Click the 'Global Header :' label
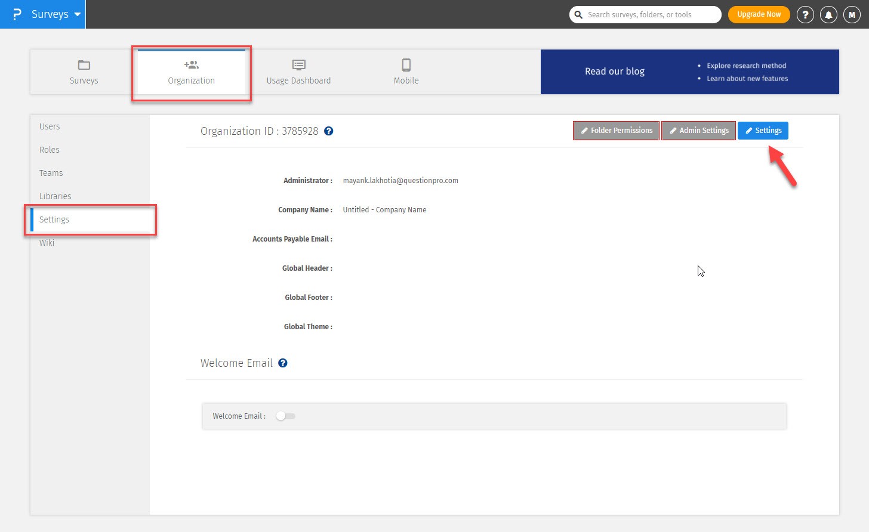 [x=307, y=268]
